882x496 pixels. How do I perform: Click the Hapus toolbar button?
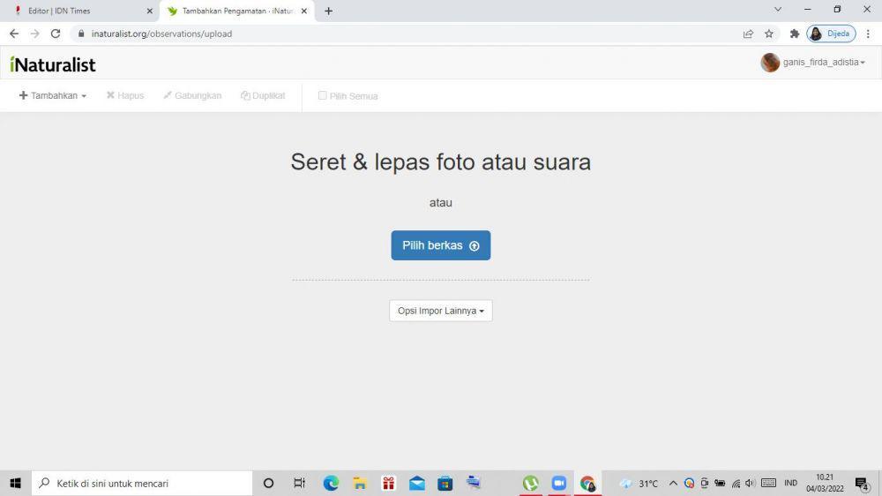coord(125,95)
